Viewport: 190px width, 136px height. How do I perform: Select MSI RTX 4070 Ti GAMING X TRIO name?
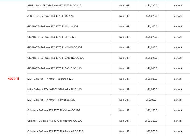click(x=54, y=89)
